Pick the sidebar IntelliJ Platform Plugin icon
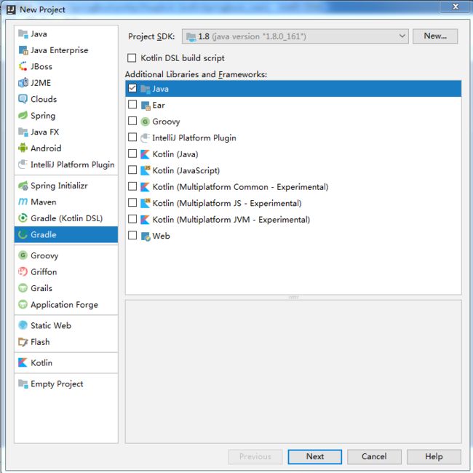The height and width of the screenshot is (473, 473). point(23,164)
